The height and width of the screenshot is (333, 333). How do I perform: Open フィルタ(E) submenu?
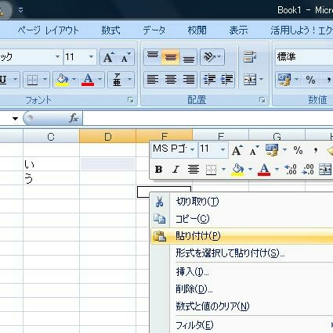pyautogui.click(x=242, y=325)
